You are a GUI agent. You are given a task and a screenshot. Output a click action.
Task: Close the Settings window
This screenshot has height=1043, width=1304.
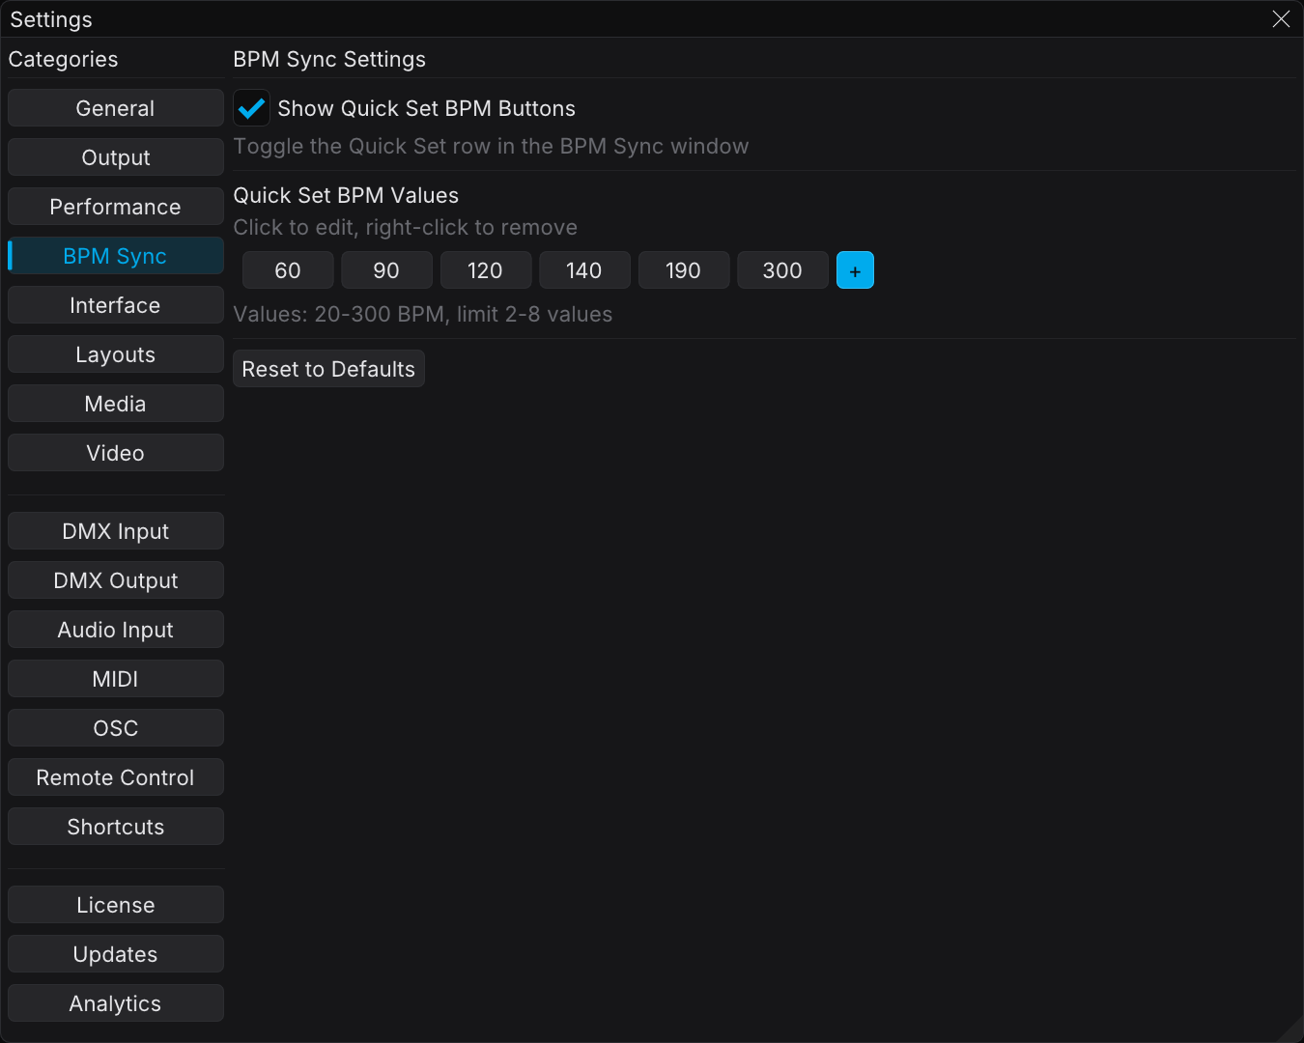click(1281, 19)
